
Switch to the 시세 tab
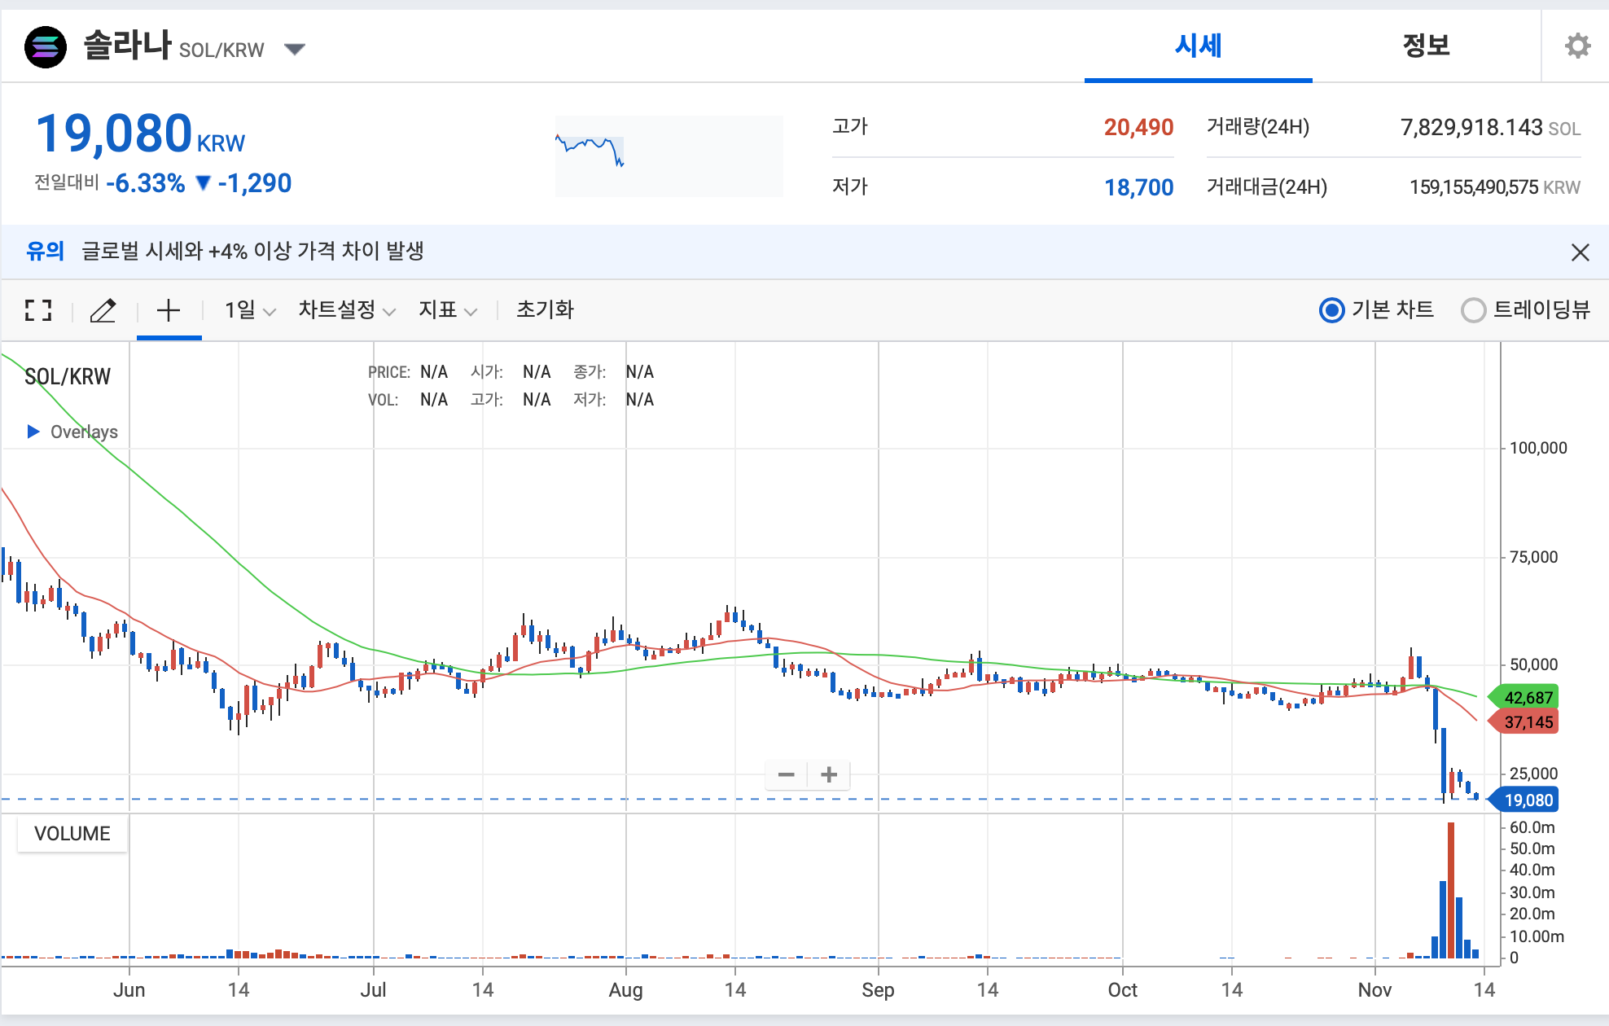click(1198, 46)
